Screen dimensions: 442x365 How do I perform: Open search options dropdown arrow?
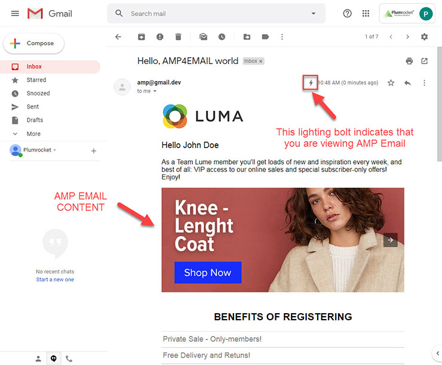pos(313,14)
